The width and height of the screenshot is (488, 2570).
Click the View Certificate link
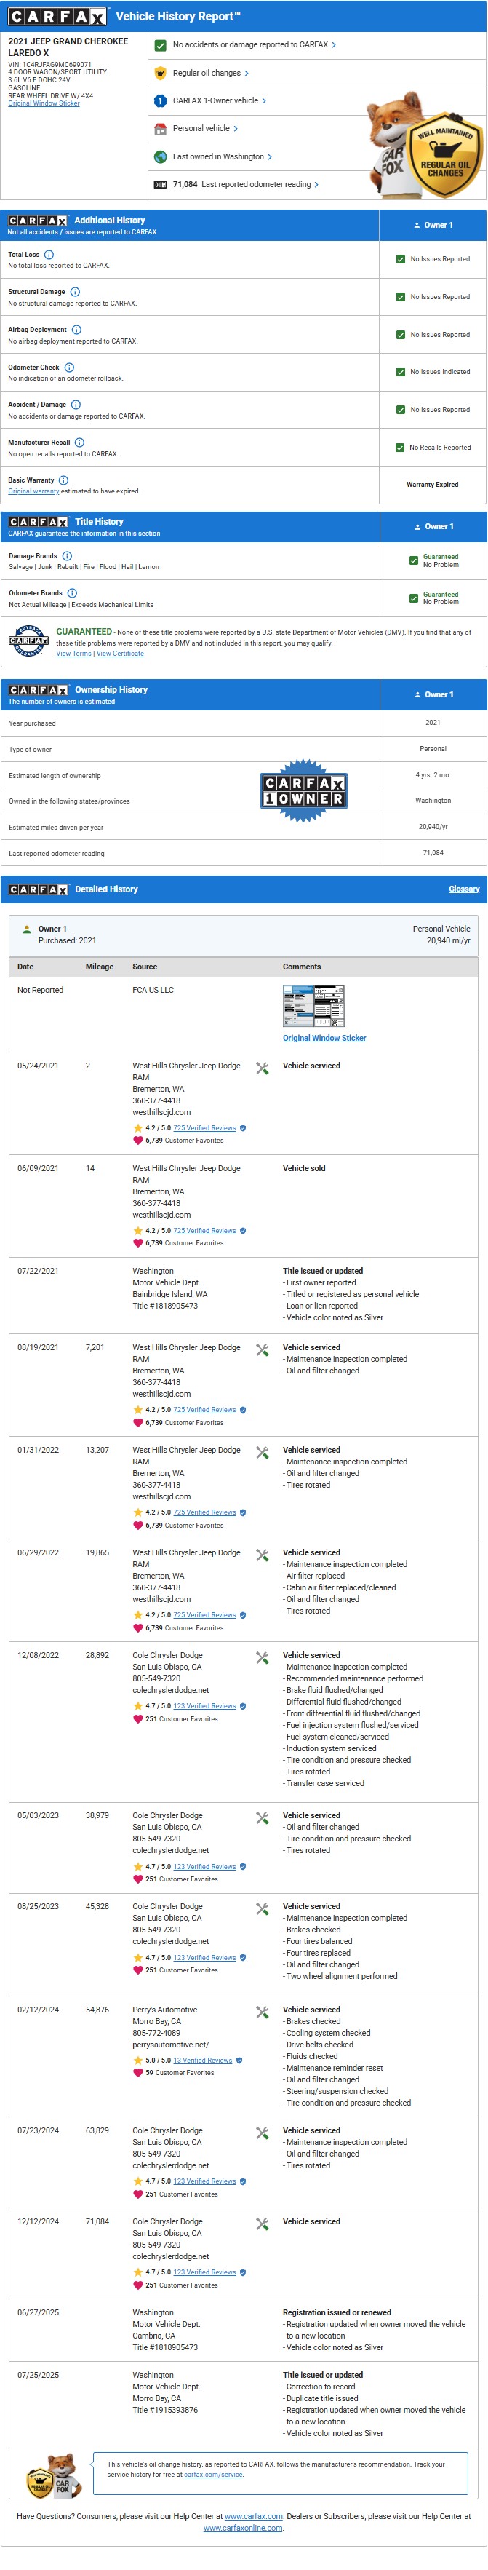119,654
